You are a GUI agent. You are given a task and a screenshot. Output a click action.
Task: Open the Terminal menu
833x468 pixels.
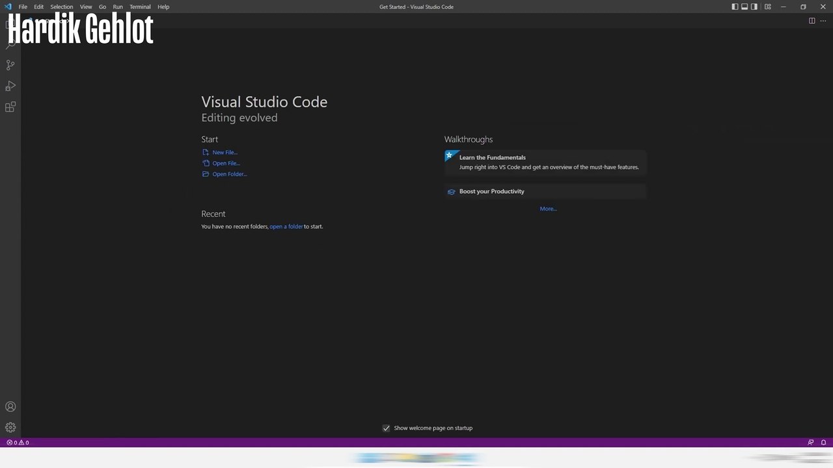pos(140,6)
